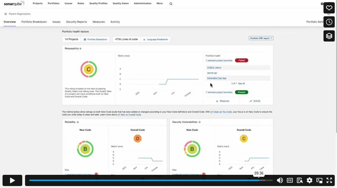Screen dimensions: 337x188
Task: Open the video transcript search icon
Action: 300,180
